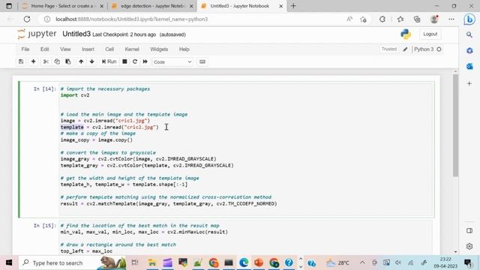Screen dimensions: 480x270
Task: Refresh the browser page
Action: [27, 19]
